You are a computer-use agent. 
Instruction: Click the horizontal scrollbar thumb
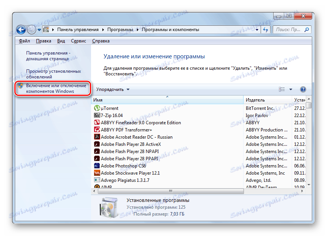click(171, 191)
